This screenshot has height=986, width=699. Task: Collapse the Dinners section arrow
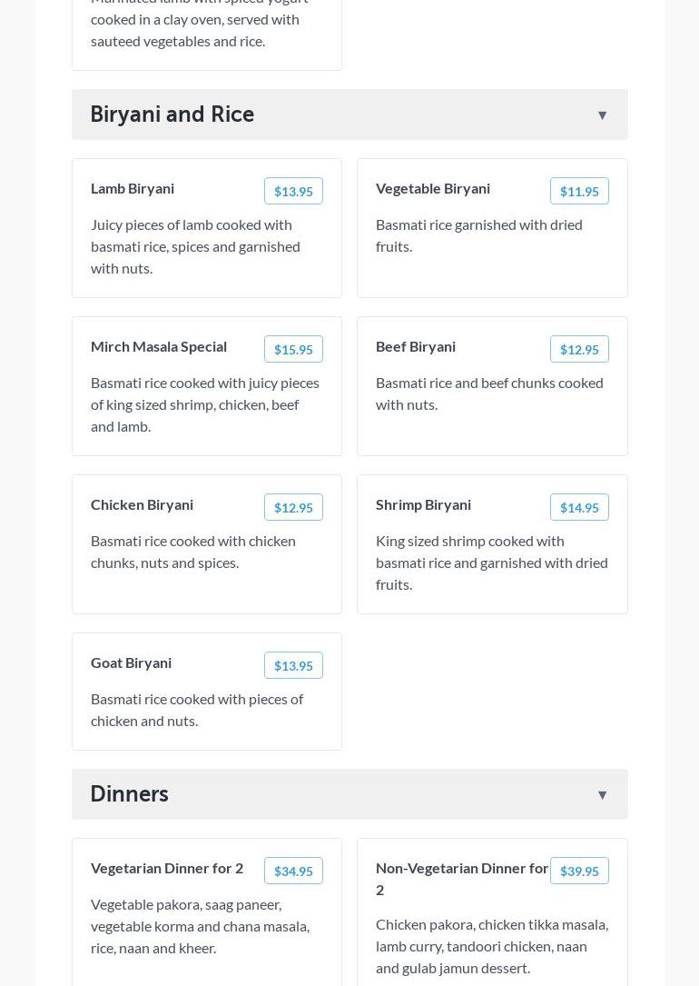[x=602, y=795]
